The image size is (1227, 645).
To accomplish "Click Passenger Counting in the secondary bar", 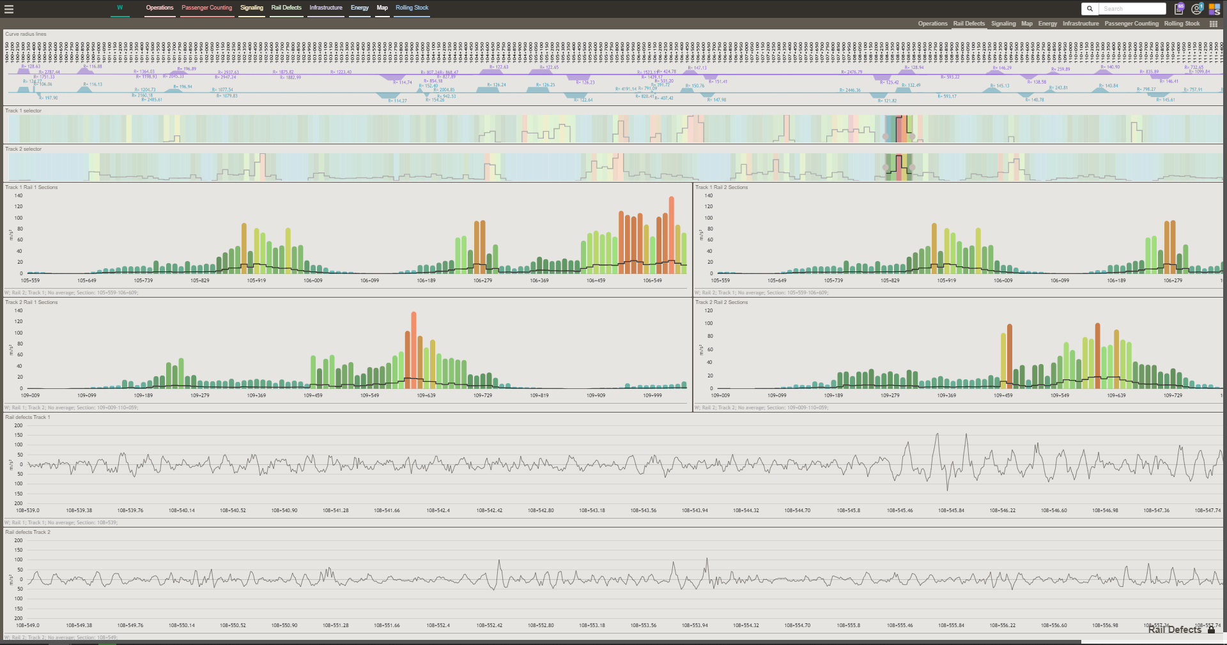I will point(1131,24).
